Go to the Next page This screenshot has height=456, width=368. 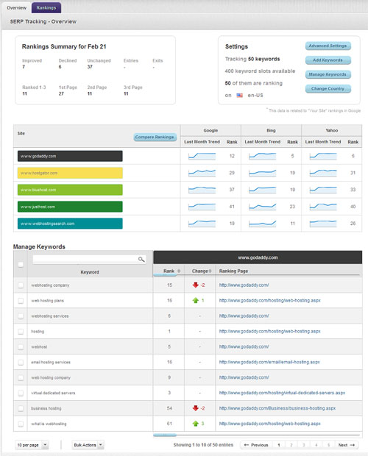point(347,445)
